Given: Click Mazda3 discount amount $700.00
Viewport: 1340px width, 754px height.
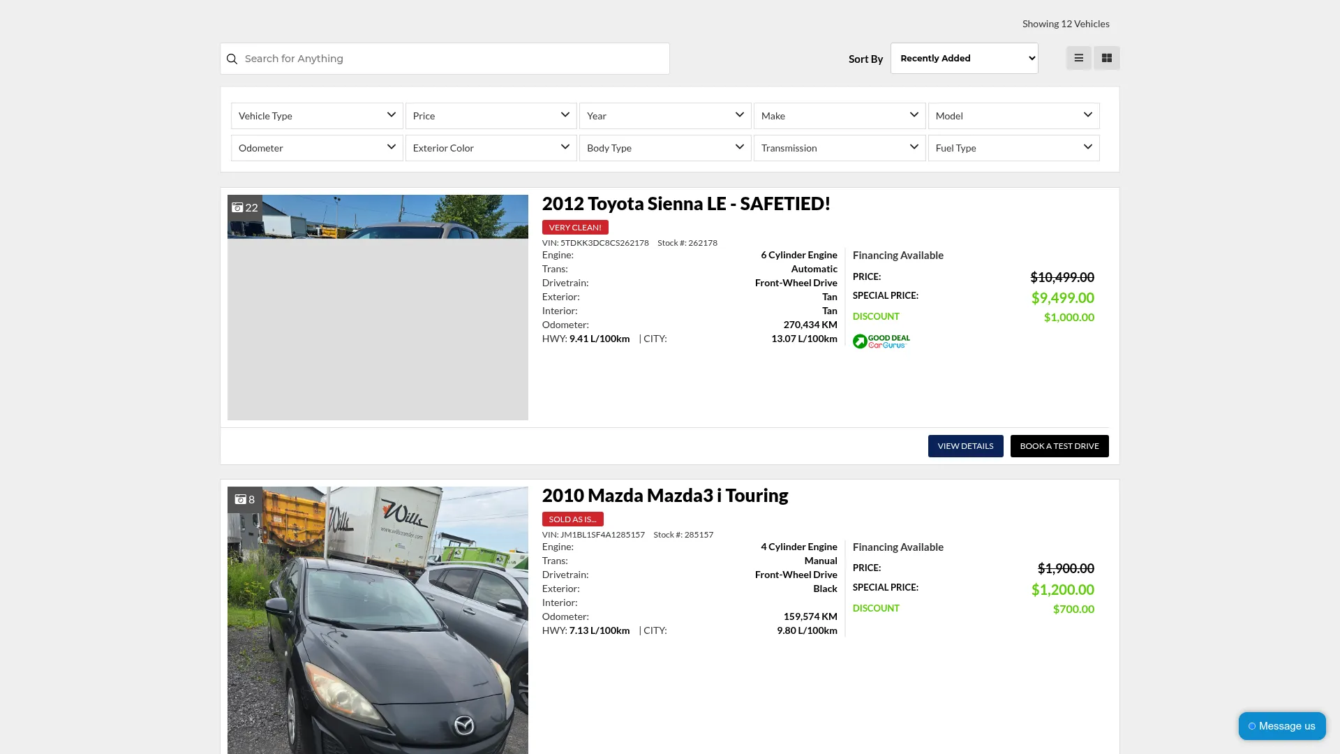Looking at the screenshot, I should click(1073, 609).
